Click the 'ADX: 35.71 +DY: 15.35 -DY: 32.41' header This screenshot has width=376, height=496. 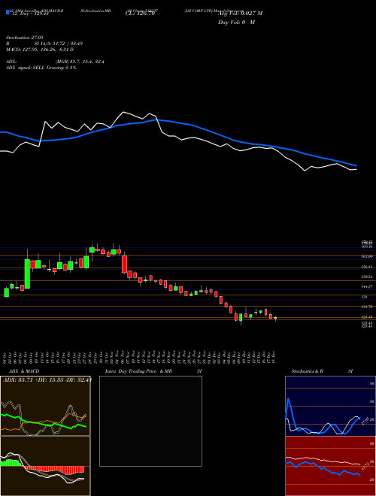coord(47,380)
